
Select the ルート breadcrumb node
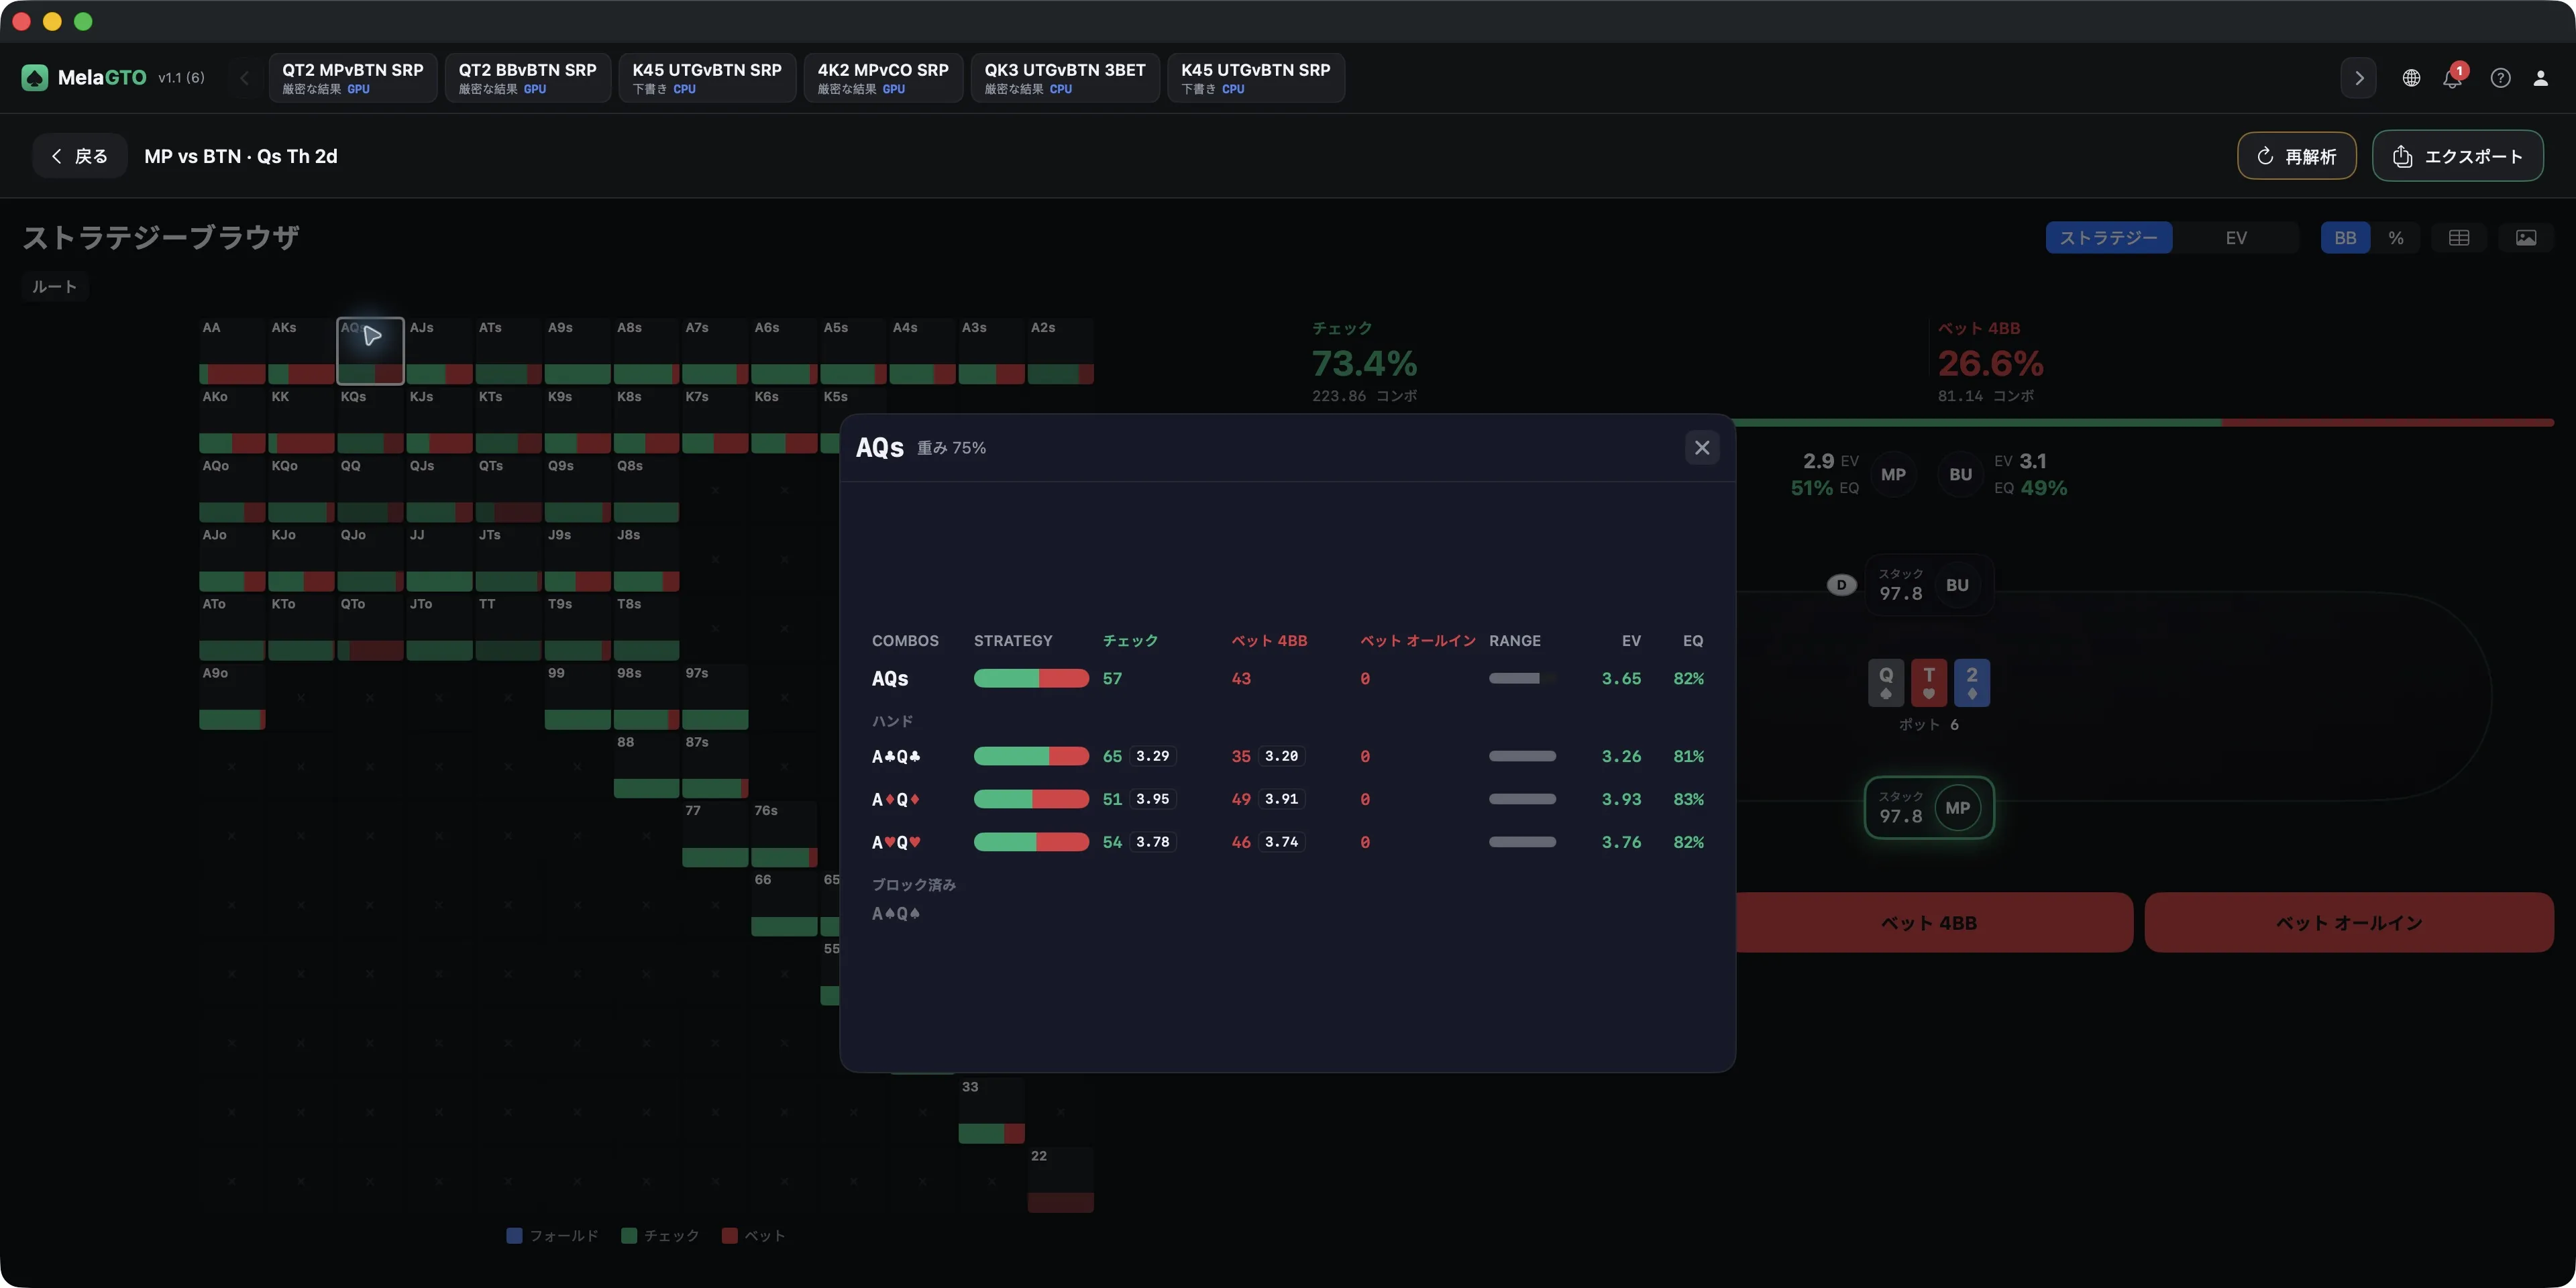(x=54, y=287)
